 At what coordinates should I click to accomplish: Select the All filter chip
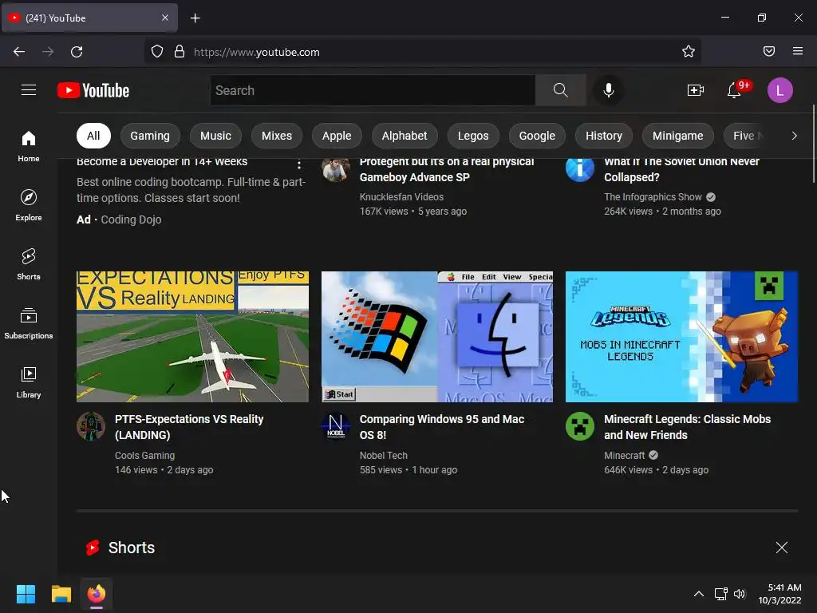point(93,136)
